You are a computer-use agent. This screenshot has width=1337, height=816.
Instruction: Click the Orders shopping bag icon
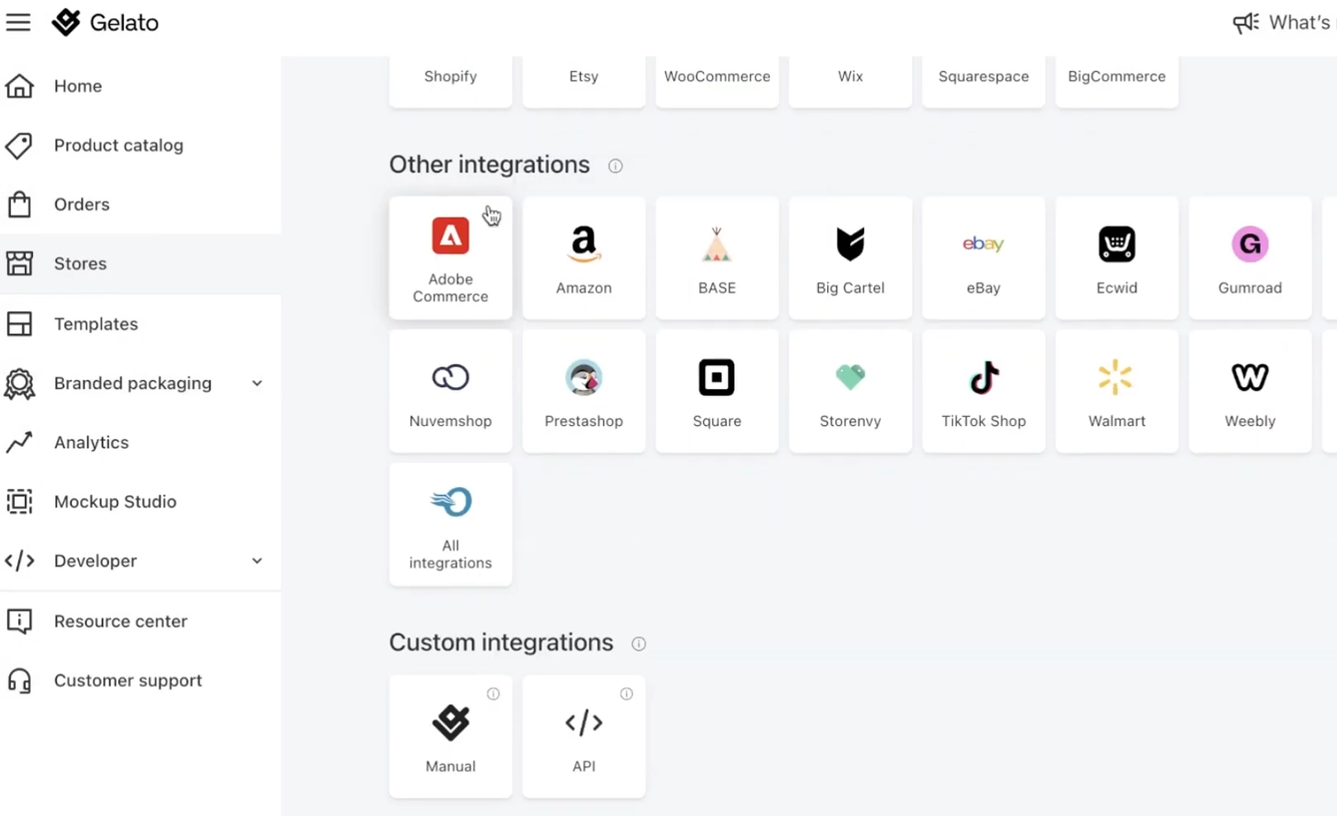tap(20, 204)
